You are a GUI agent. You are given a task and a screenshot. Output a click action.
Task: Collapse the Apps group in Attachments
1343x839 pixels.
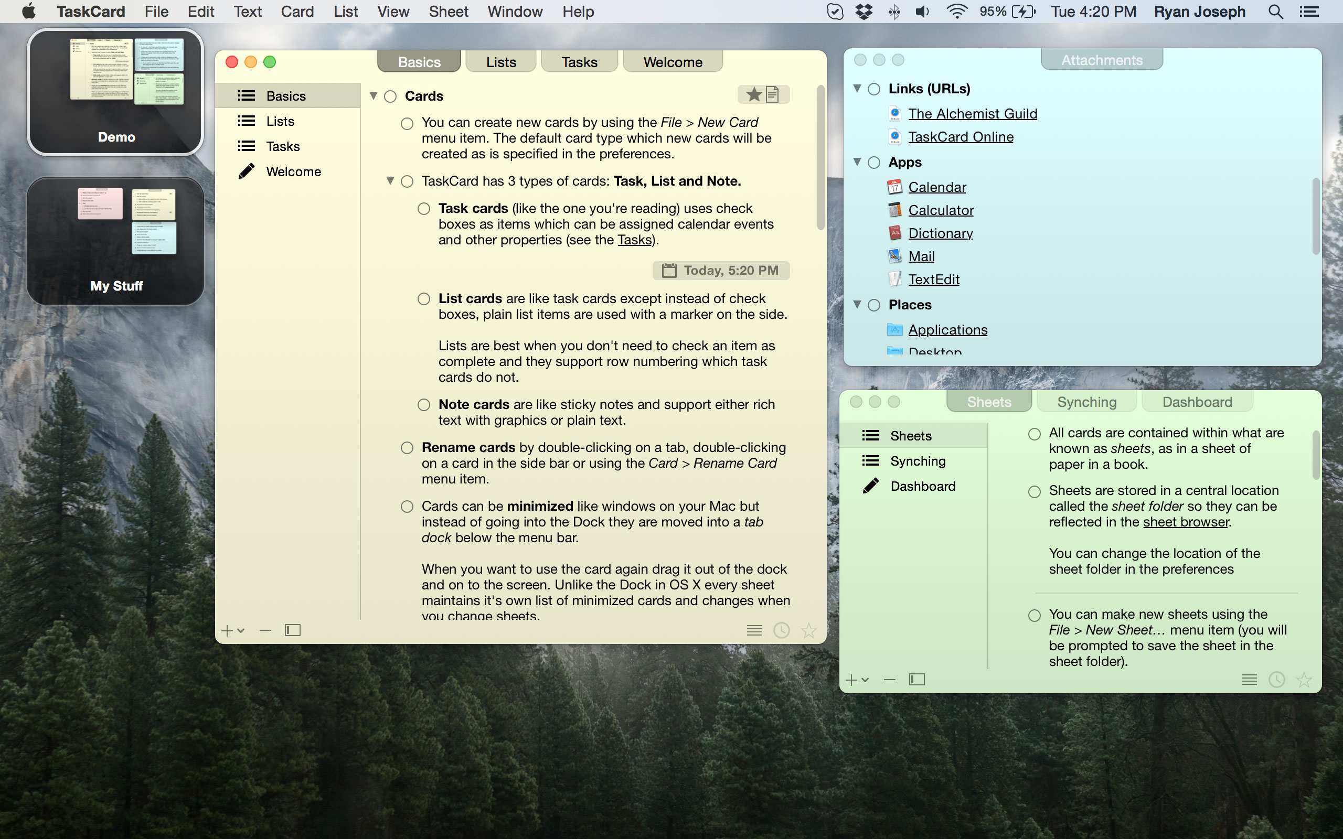pyautogui.click(x=857, y=162)
